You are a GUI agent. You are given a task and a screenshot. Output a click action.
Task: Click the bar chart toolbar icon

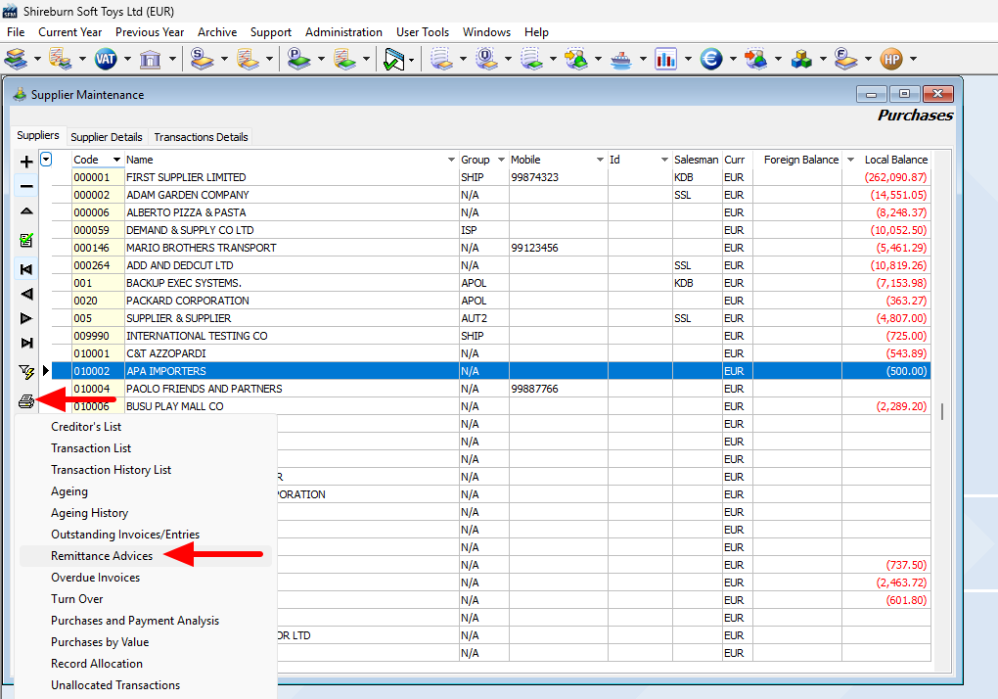pos(666,60)
